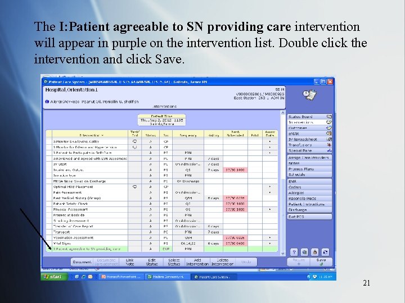Image resolution: width=405 pixels, height=303 pixels.
Task: Click Add Intervention
Action: click(197, 262)
